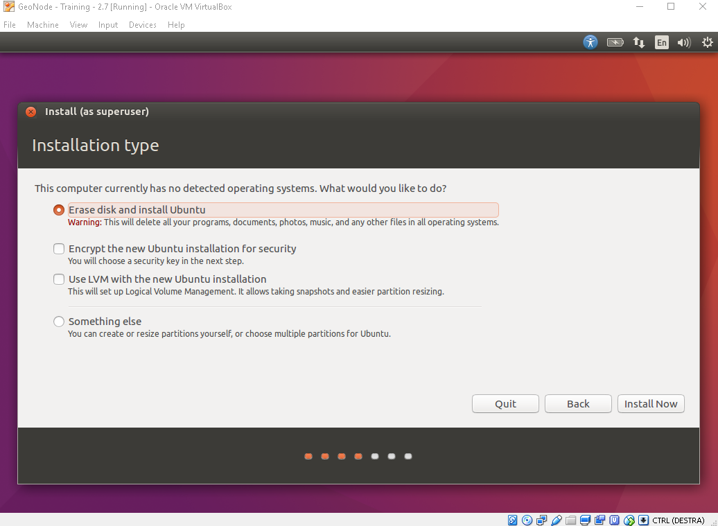Enable Encrypt the new Ubuntu installation checkbox
The image size is (718, 526).
click(59, 249)
